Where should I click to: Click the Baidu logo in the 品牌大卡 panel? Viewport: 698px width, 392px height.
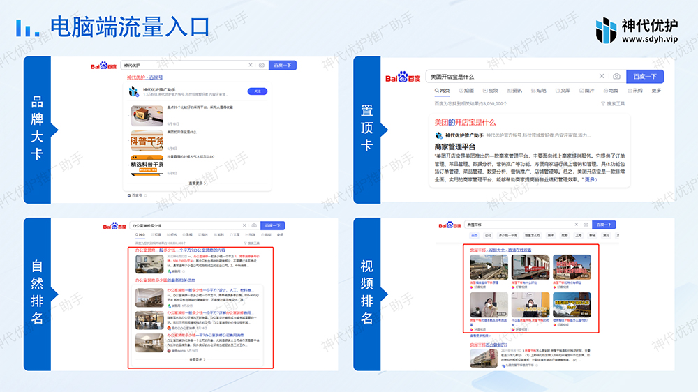coord(103,66)
